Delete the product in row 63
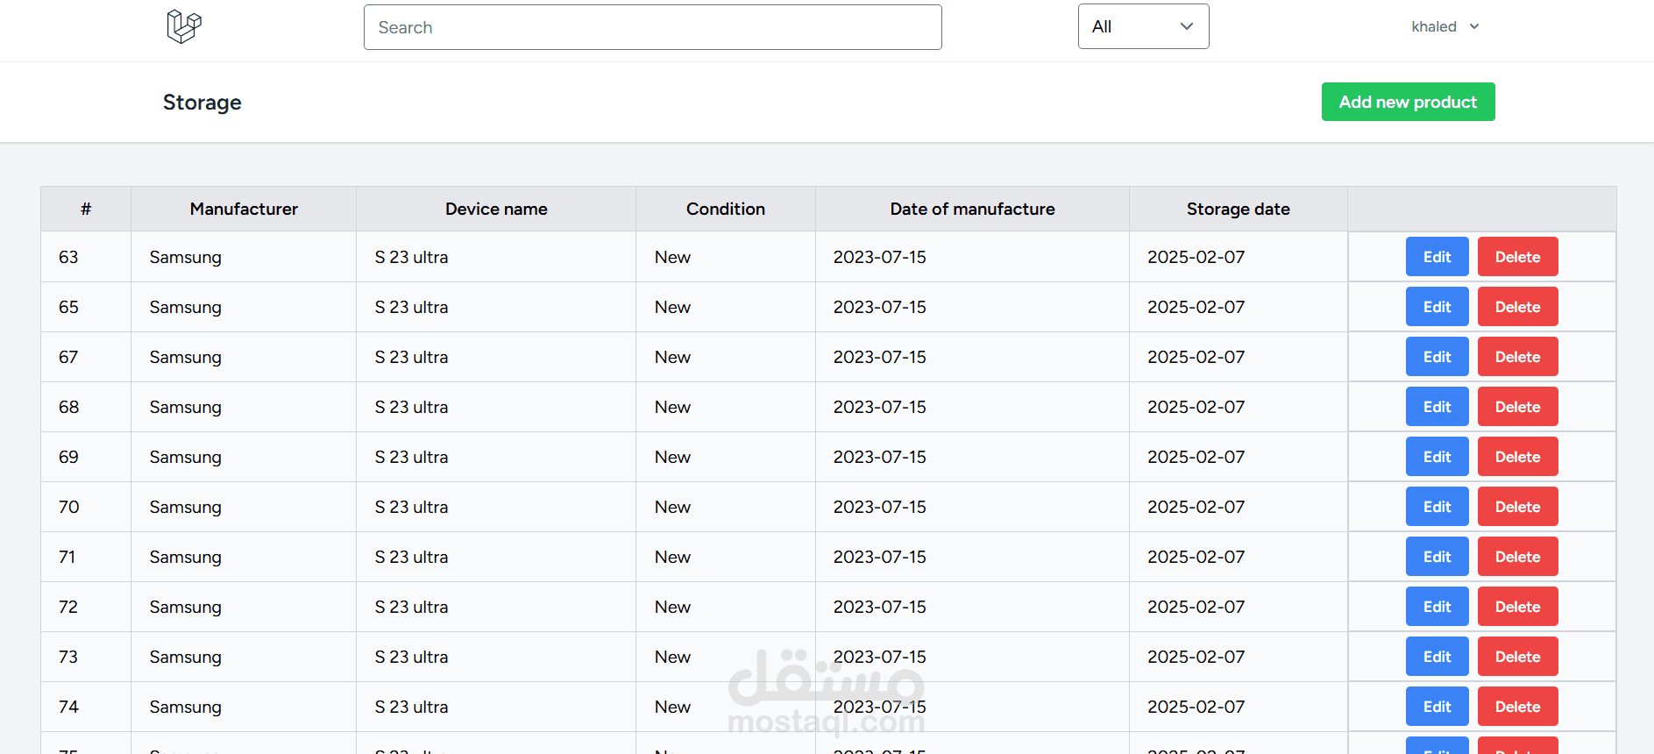 [1517, 257]
